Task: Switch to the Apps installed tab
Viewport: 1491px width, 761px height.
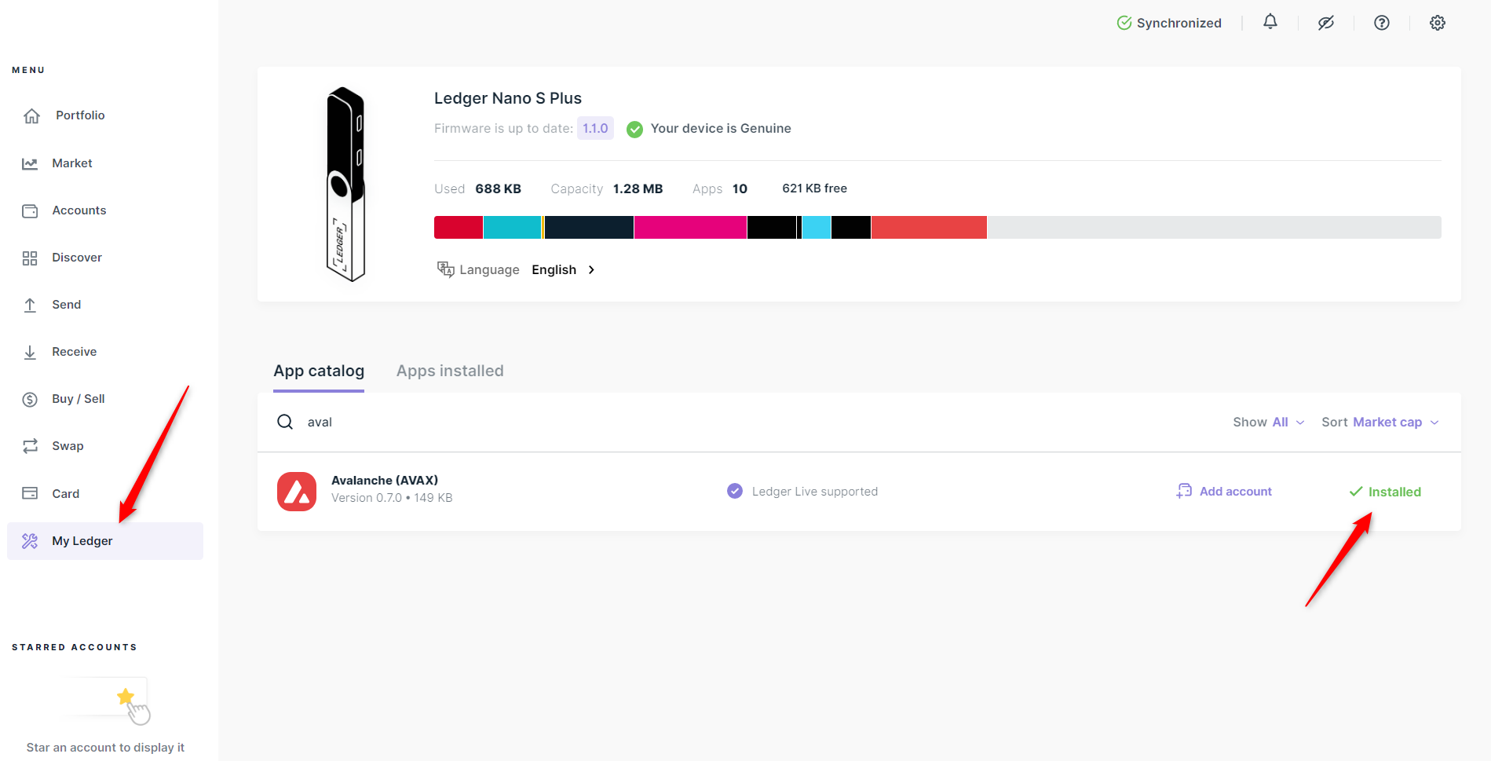Action: pos(450,371)
